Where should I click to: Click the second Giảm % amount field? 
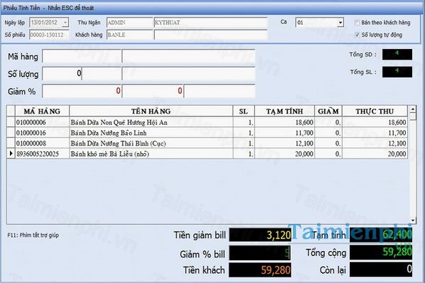click(153, 91)
